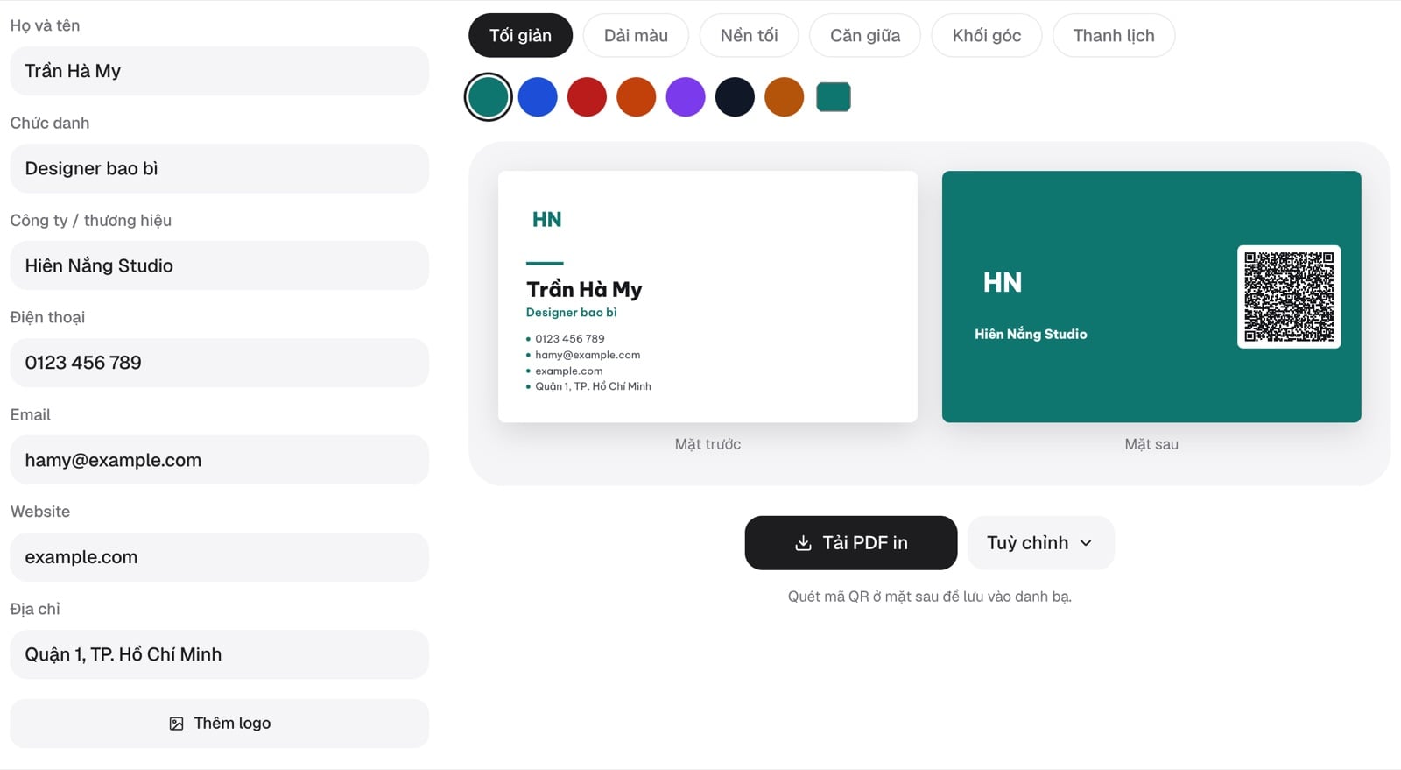Select the amber brown color swatch
Viewport: 1401px width, 770px height.
click(x=784, y=96)
